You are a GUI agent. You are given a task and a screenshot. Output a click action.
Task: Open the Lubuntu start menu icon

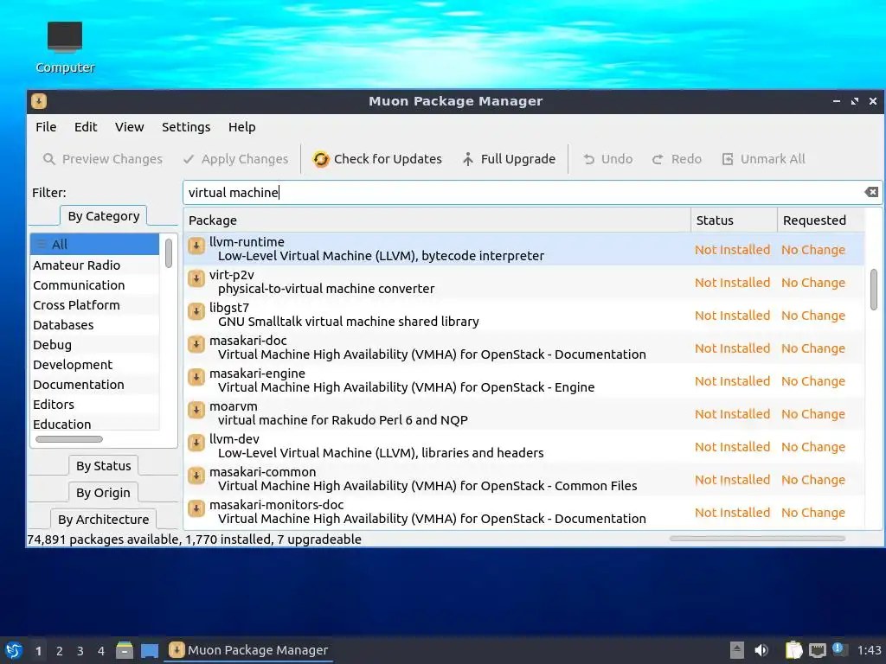pyautogui.click(x=14, y=650)
